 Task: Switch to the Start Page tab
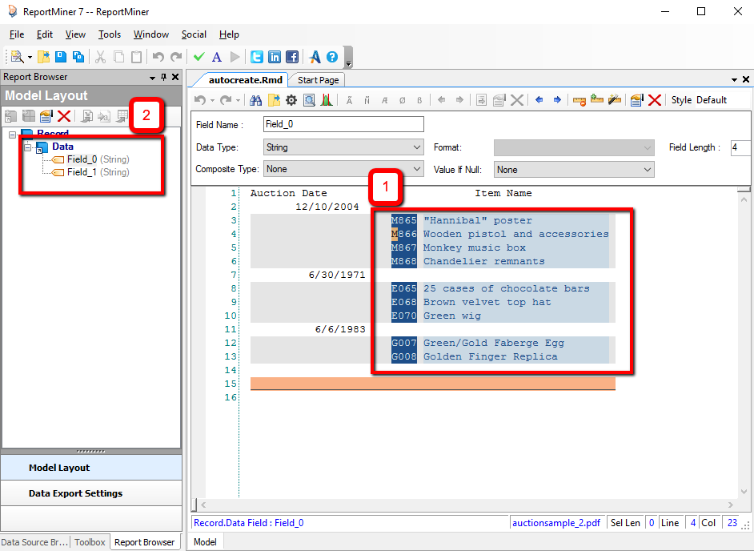point(318,80)
